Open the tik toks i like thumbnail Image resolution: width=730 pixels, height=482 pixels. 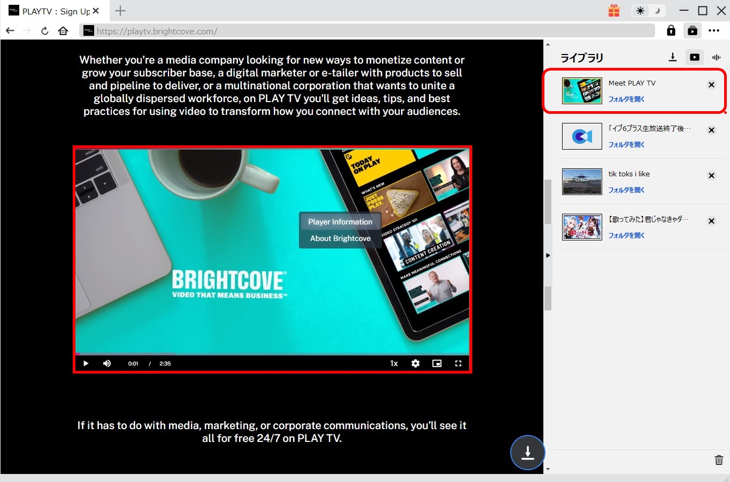582,181
